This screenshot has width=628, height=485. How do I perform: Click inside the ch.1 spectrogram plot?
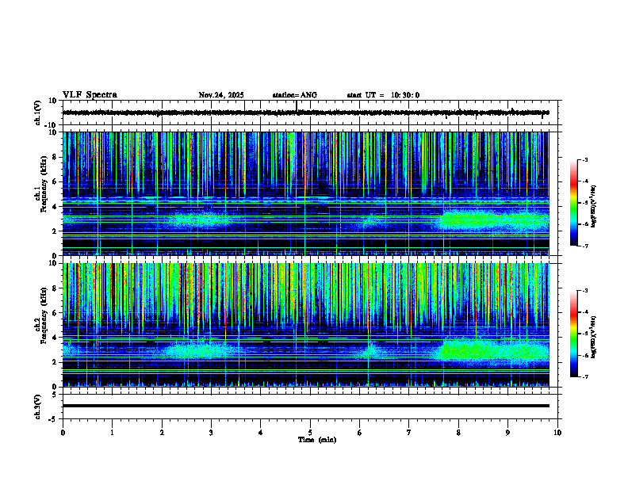click(x=305, y=193)
